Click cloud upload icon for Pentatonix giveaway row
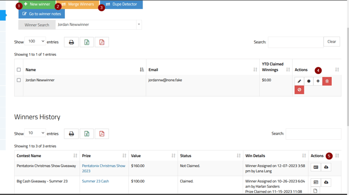Viewport: 349px width, 195px height. [x=326, y=167]
